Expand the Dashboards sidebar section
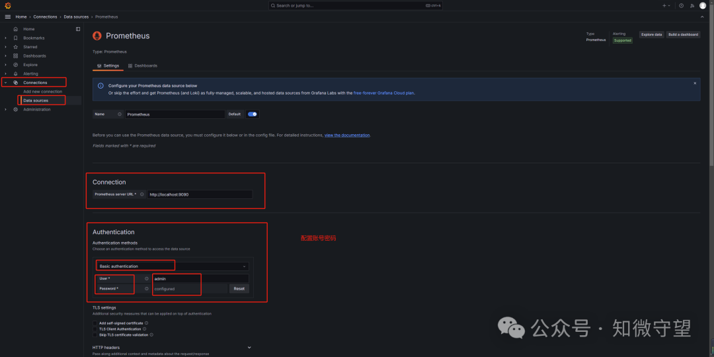This screenshot has width=714, height=357. click(x=5, y=56)
